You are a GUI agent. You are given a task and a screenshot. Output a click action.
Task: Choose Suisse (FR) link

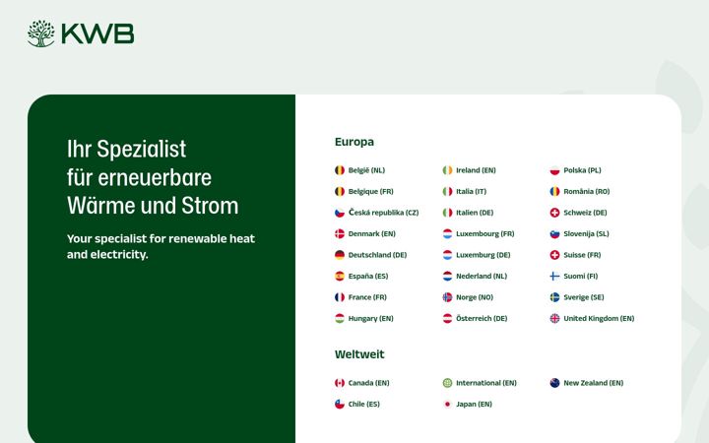click(x=582, y=255)
